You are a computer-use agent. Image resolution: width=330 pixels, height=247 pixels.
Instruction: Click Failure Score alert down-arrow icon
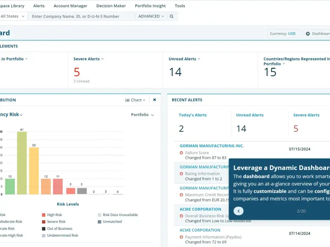181,153
